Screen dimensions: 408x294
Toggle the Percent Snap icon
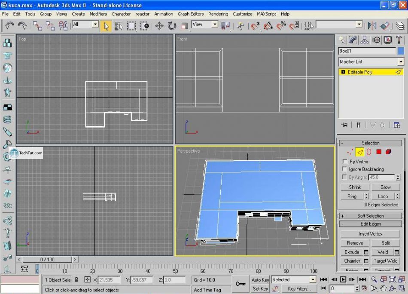pos(281,26)
